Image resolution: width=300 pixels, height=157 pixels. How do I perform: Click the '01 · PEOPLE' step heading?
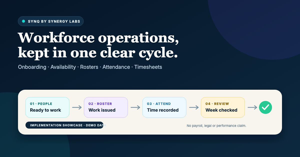click(x=41, y=104)
